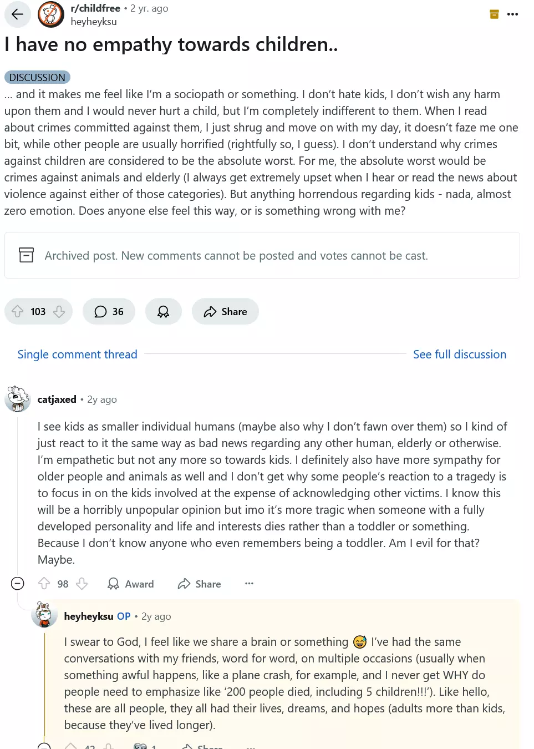Open more options on catjaxed's comment
The height and width of the screenshot is (749, 534).
pyautogui.click(x=249, y=583)
